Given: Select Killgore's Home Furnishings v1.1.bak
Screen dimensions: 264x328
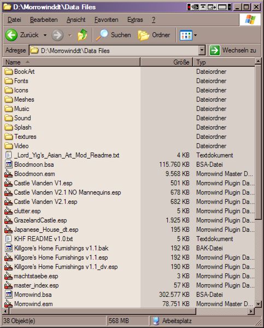Looking at the screenshot, I should [x=61, y=248].
